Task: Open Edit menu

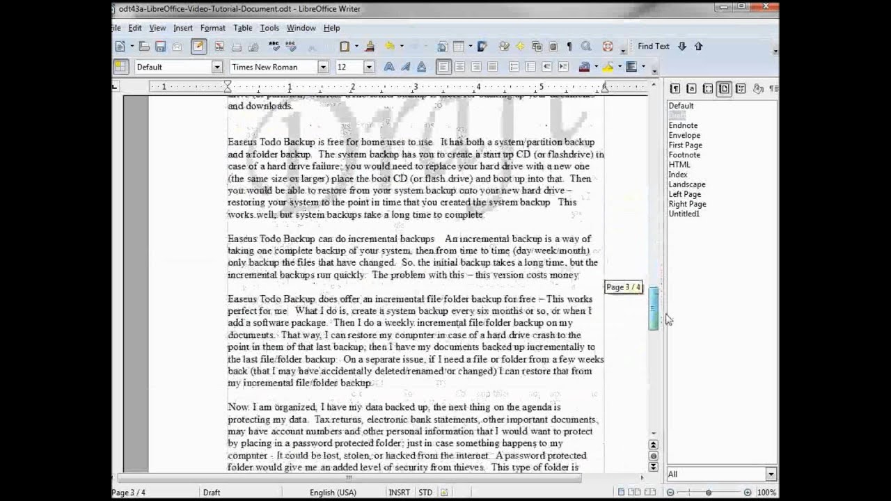Action: click(x=135, y=28)
